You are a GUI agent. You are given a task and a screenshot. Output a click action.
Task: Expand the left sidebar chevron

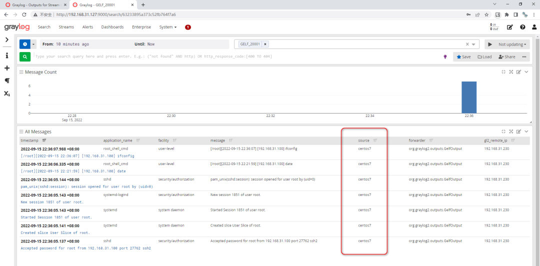tap(6, 40)
